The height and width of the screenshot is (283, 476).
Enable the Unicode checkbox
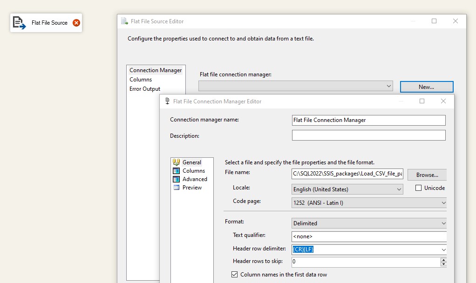point(417,187)
